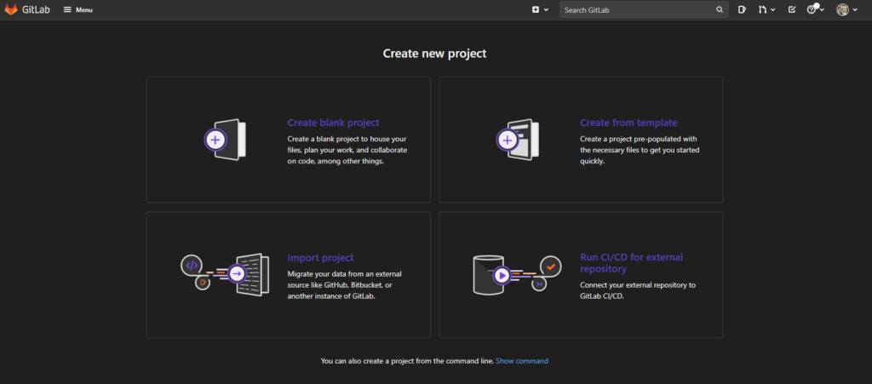This screenshot has height=384, width=872.
Task: Click the Import project description text
Action: 344,284
